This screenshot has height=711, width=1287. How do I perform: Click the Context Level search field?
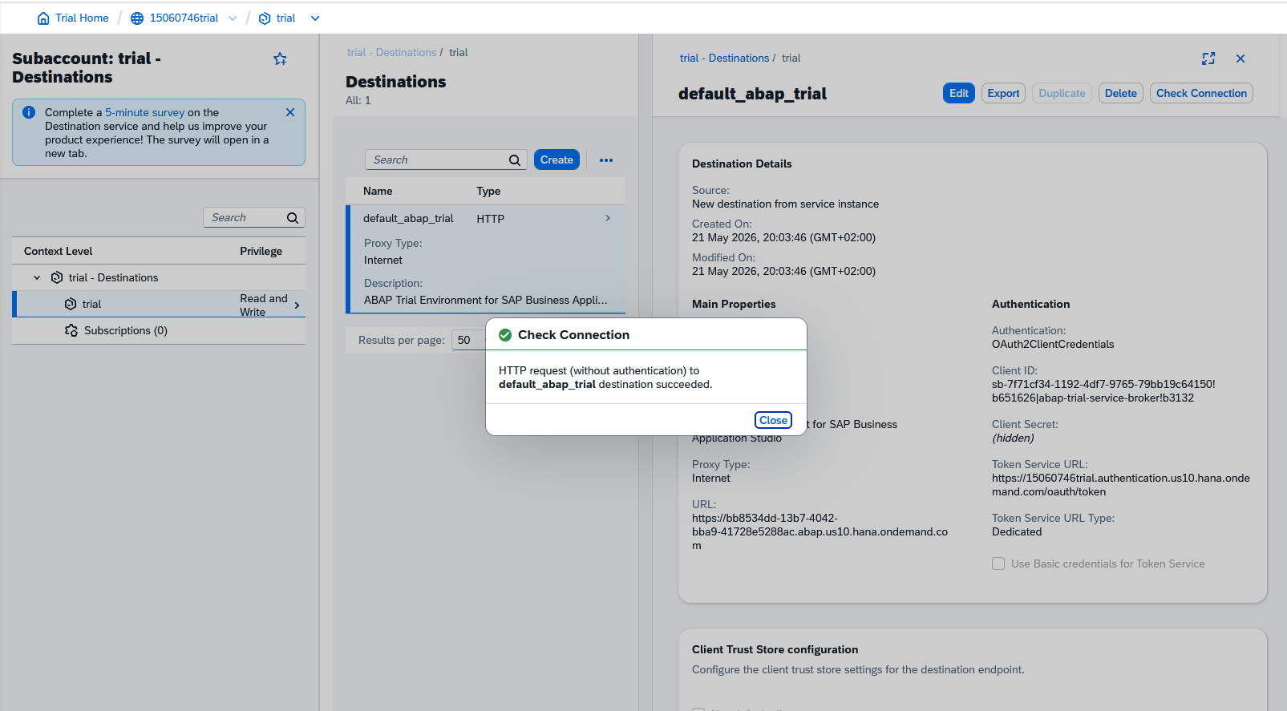tap(245, 217)
